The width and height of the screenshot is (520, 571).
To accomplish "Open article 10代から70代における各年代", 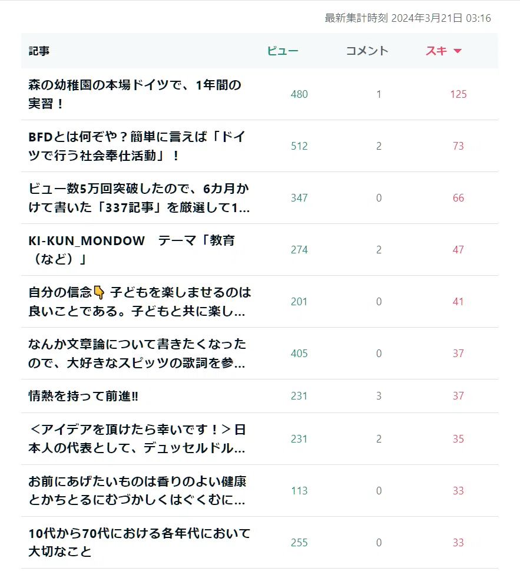I will tap(140, 543).
